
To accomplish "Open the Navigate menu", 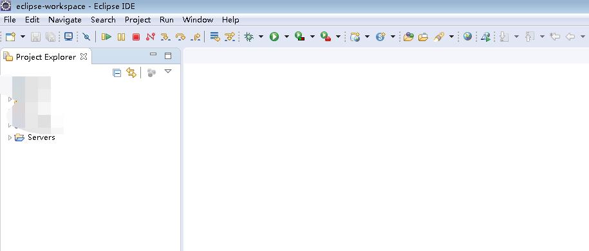I will coord(65,20).
